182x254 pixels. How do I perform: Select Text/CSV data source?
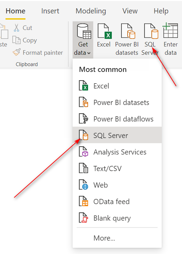[117, 168]
